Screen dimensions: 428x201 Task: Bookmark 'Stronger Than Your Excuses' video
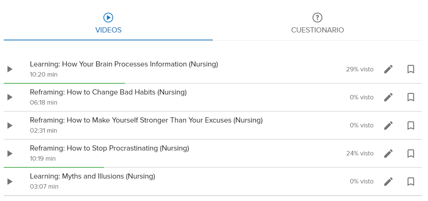click(411, 125)
